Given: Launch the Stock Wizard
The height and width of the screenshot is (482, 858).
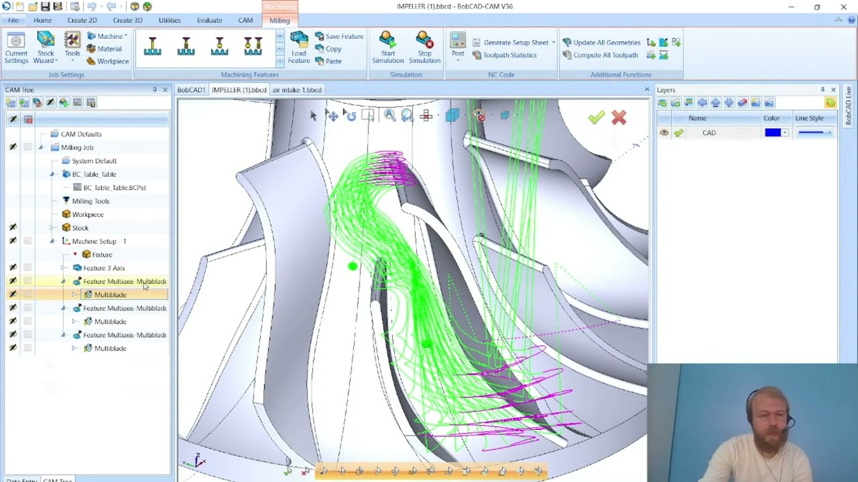Looking at the screenshot, I should click(46, 48).
